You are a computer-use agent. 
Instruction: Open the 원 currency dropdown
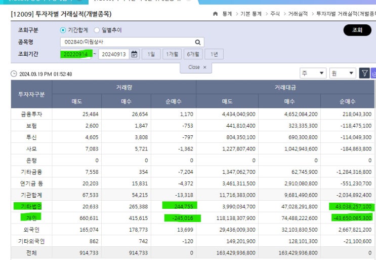point(343,73)
